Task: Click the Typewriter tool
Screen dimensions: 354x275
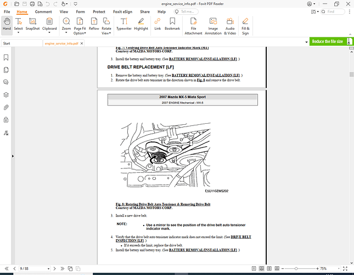Action: click(x=123, y=25)
